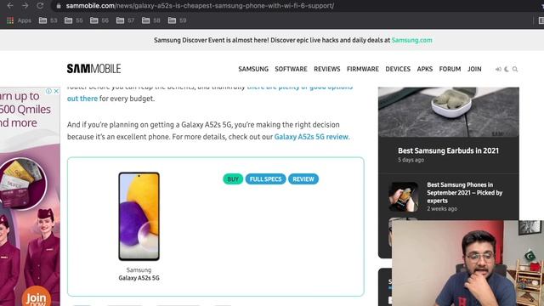Open the FORUM menu item
Viewport: 544px width, 306px height.
point(450,69)
